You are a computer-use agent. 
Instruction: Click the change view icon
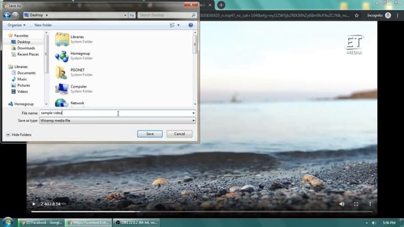coord(172,25)
